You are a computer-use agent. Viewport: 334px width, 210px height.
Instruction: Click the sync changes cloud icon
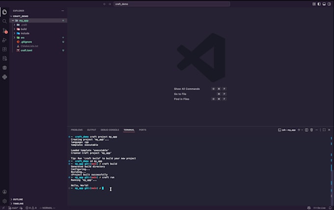(x=21, y=208)
